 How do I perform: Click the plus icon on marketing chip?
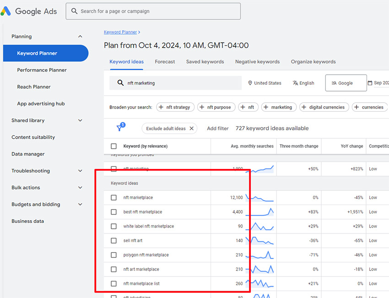[x=266, y=107]
